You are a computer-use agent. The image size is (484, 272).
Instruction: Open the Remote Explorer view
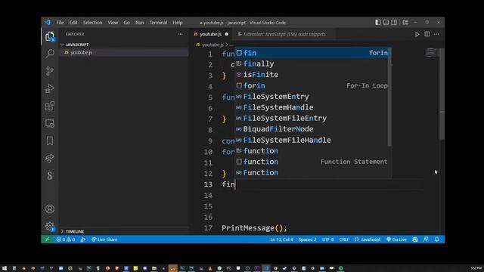pyautogui.click(x=50, y=123)
